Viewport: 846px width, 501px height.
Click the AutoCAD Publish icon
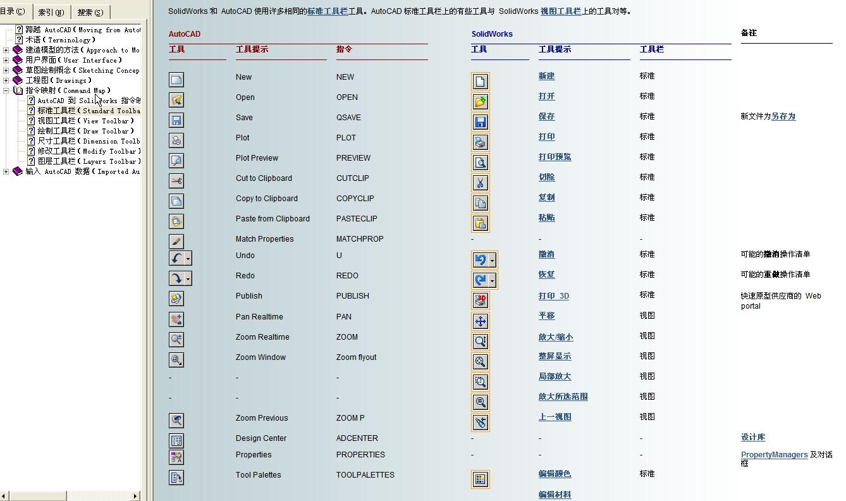[x=176, y=299]
